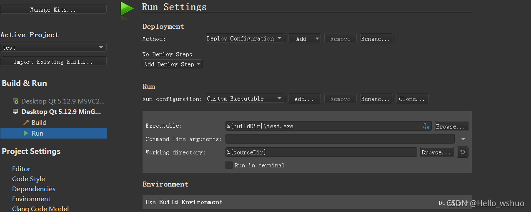Expand the command line arguments history arrow
Image resolution: width=531 pixels, height=212 pixels.
pos(463,139)
